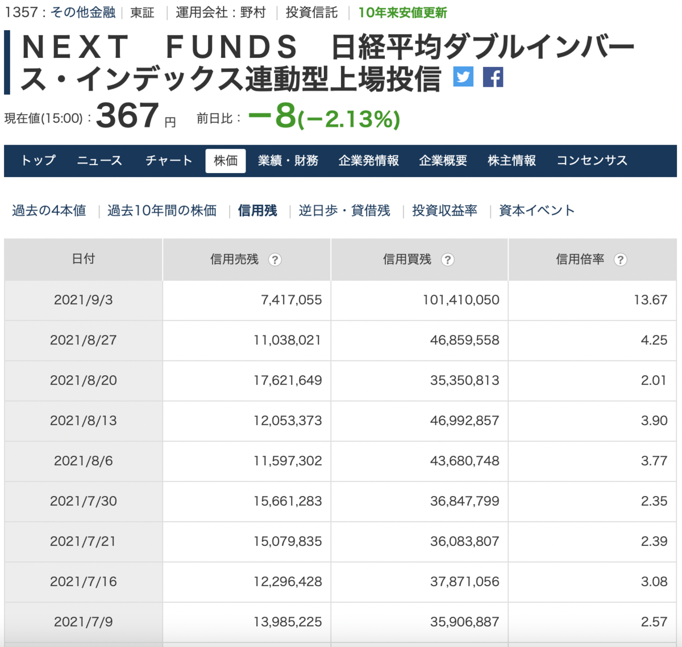Select the date cell 2021/9/3
The height and width of the screenshot is (647, 682).
click(84, 300)
